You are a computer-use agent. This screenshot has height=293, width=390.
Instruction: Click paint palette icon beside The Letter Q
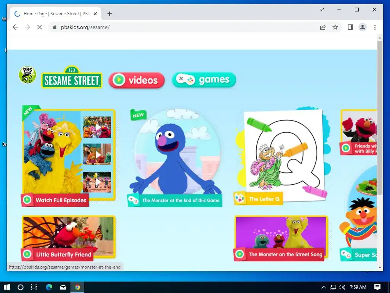240,198
